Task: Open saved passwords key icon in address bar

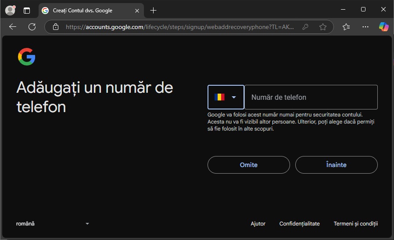Action: (x=305, y=27)
